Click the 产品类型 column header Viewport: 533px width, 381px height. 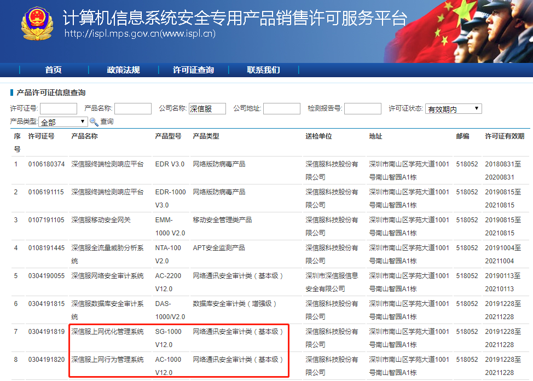[x=206, y=136]
